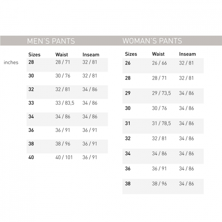
Task: Select the inches unit label
Action: [x=11, y=62]
